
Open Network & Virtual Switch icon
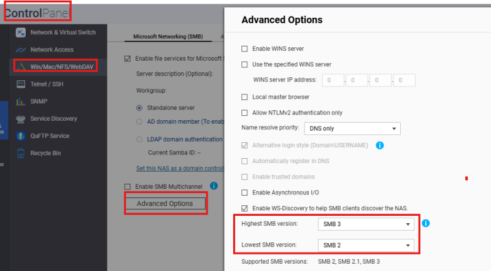21,32
